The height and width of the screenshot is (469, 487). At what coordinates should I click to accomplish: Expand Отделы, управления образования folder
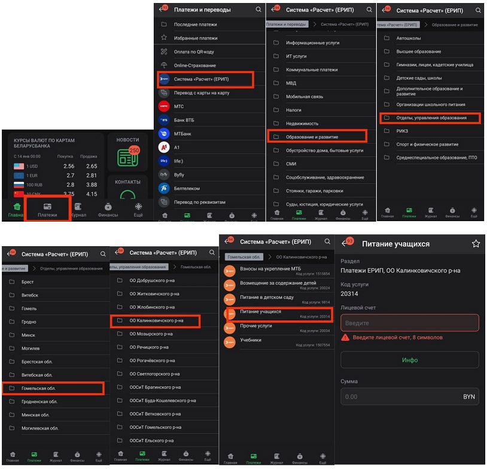(430, 118)
